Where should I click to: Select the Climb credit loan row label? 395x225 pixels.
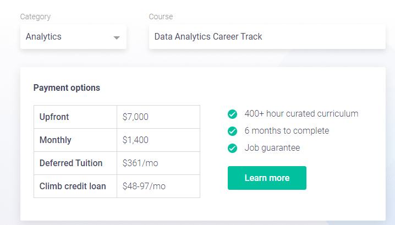73,186
